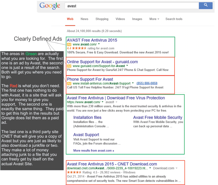This screenshot has width=218, height=185.
Task: Click the star rating on CNET result
Action: click(74, 172)
